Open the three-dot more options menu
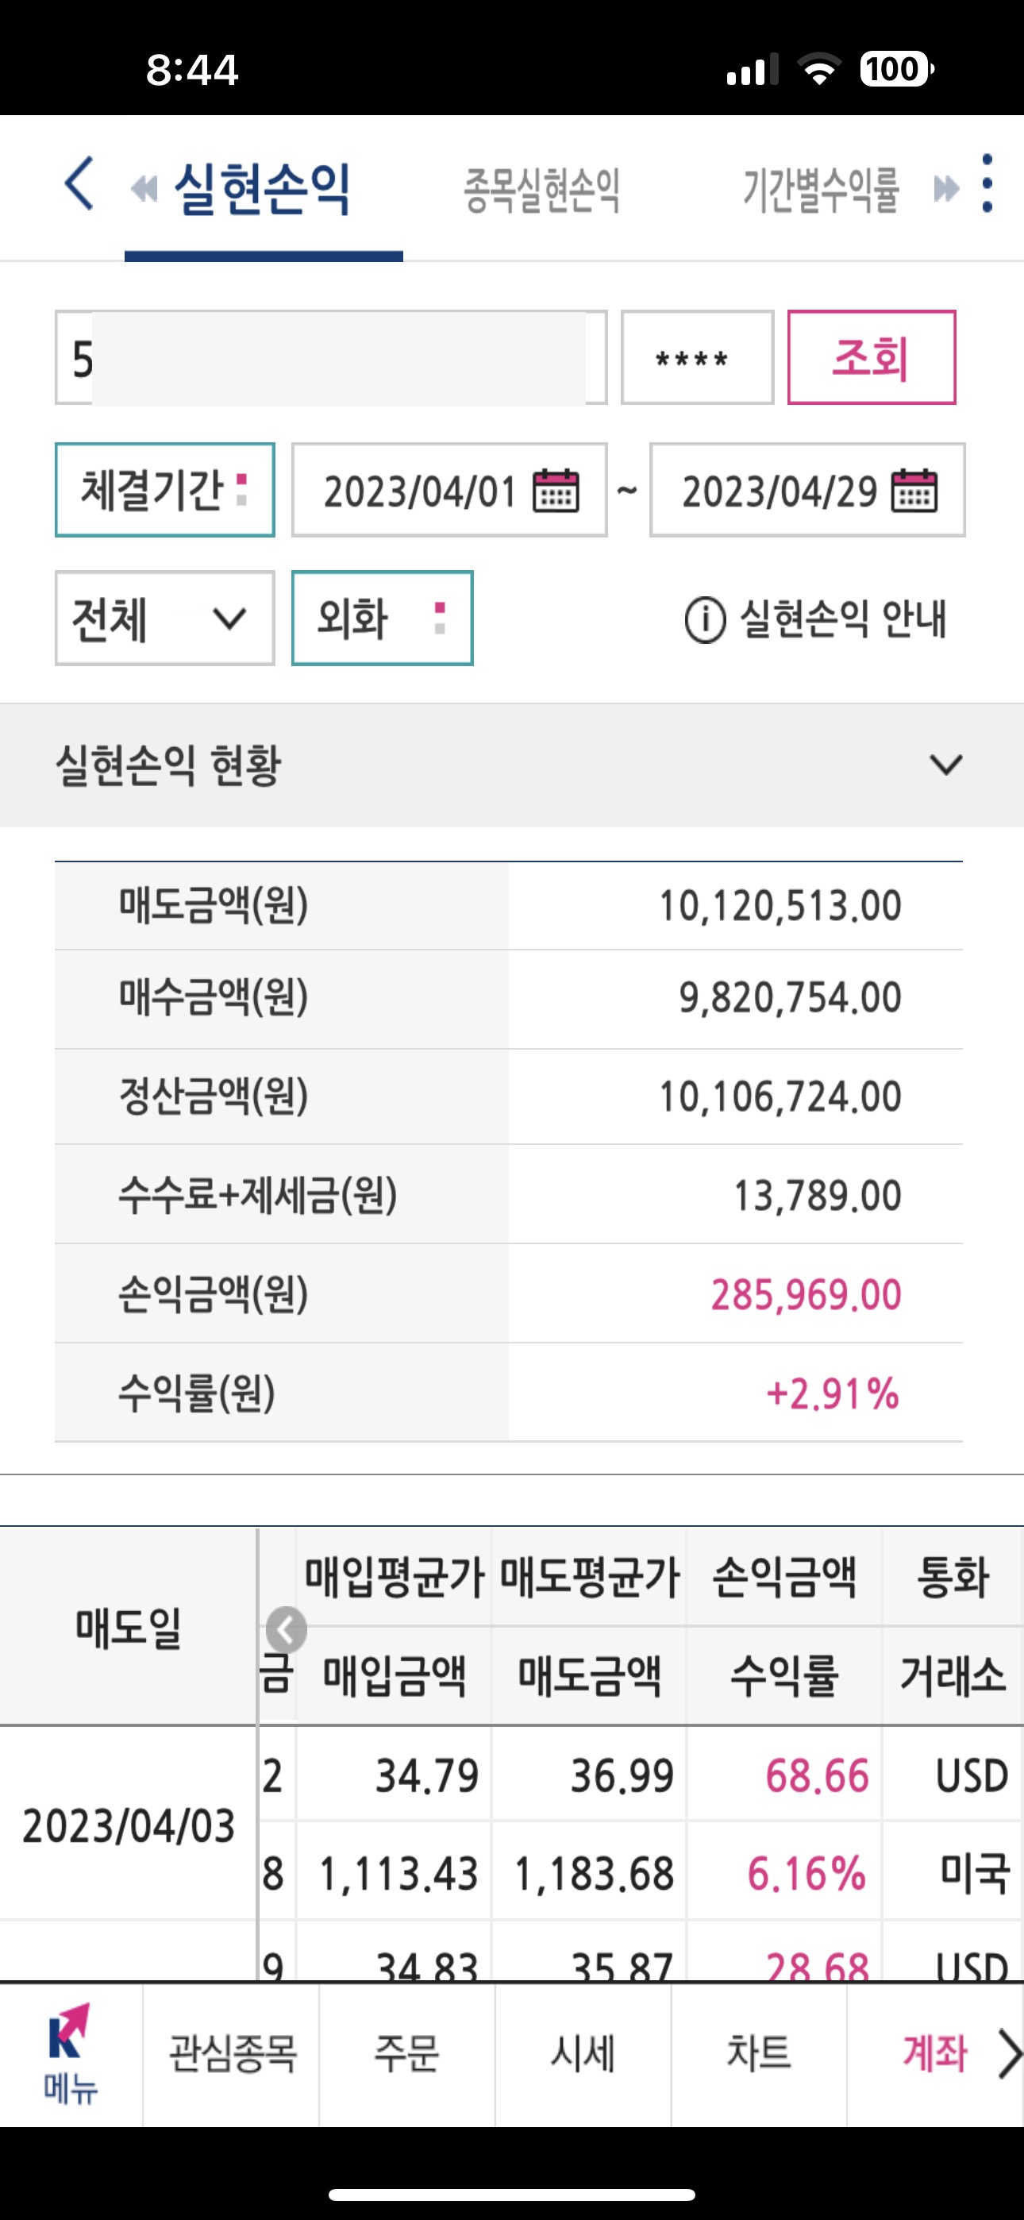Viewport: 1024px width, 2220px height. (987, 183)
